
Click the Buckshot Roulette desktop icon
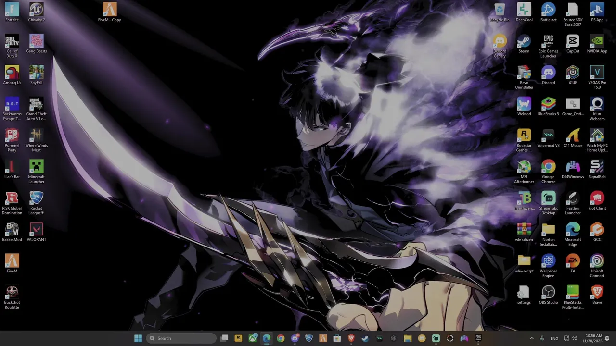pyautogui.click(x=12, y=297)
